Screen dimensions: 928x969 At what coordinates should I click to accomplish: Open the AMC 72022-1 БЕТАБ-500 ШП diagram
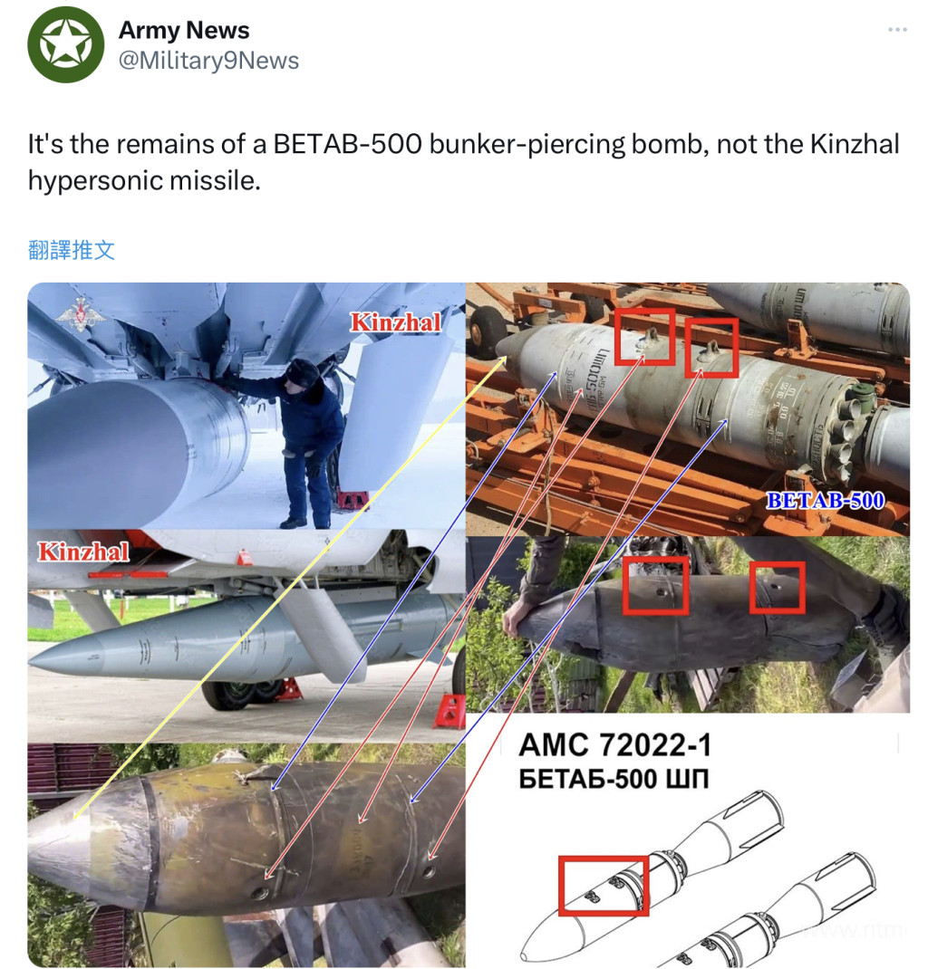(688, 840)
